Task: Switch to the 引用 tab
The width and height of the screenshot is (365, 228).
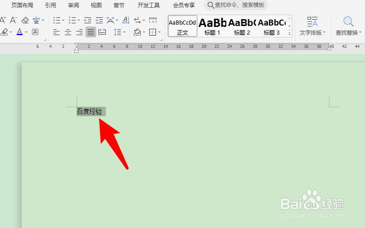Action: pyautogui.click(x=51, y=5)
